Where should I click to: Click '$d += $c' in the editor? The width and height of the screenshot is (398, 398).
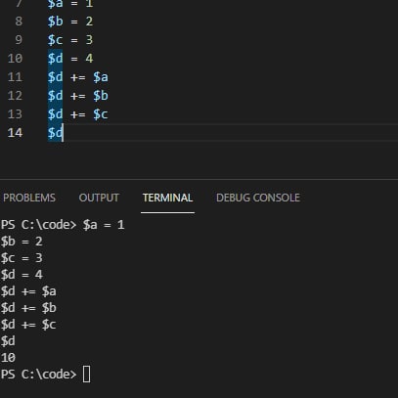coord(78,114)
